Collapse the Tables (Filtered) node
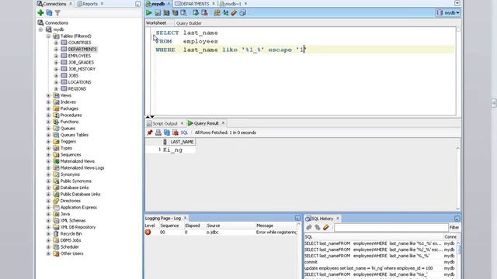This screenshot has width=497, height=279. point(48,36)
